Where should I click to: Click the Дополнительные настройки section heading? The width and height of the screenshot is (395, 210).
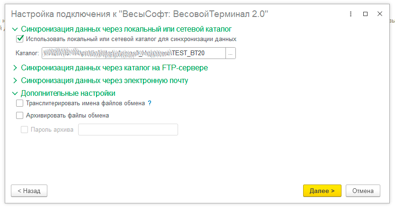68,93
